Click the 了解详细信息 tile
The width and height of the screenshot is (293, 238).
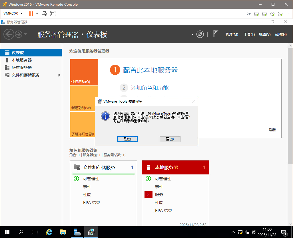[83, 125]
